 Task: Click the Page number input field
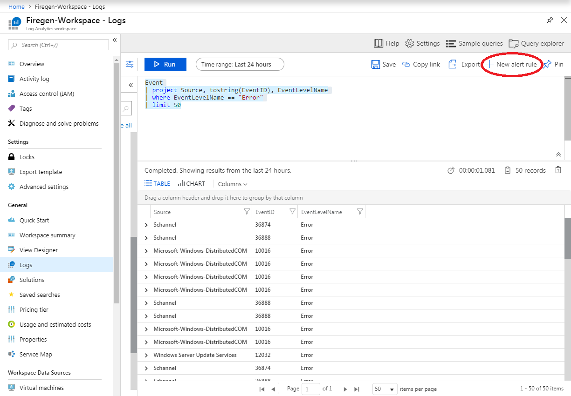(310, 389)
